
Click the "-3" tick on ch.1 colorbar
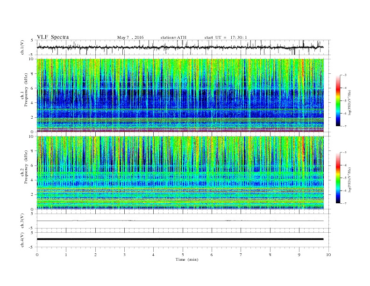tap(345, 75)
